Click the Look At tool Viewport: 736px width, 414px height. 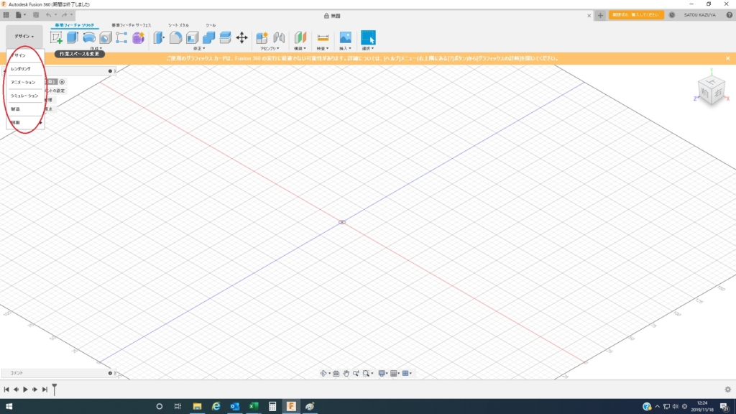pyautogui.click(x=336, y=374)
